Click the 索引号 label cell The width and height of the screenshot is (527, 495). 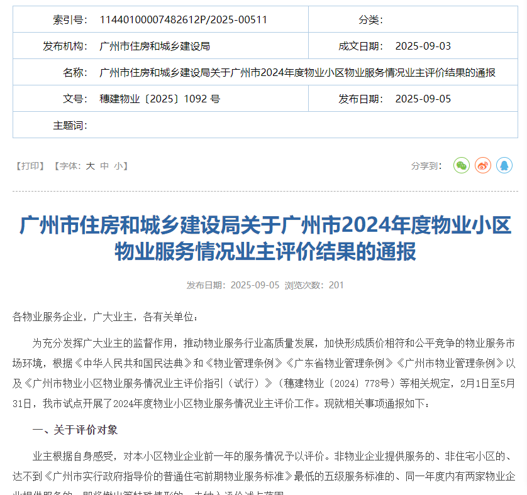pos(70,20)
